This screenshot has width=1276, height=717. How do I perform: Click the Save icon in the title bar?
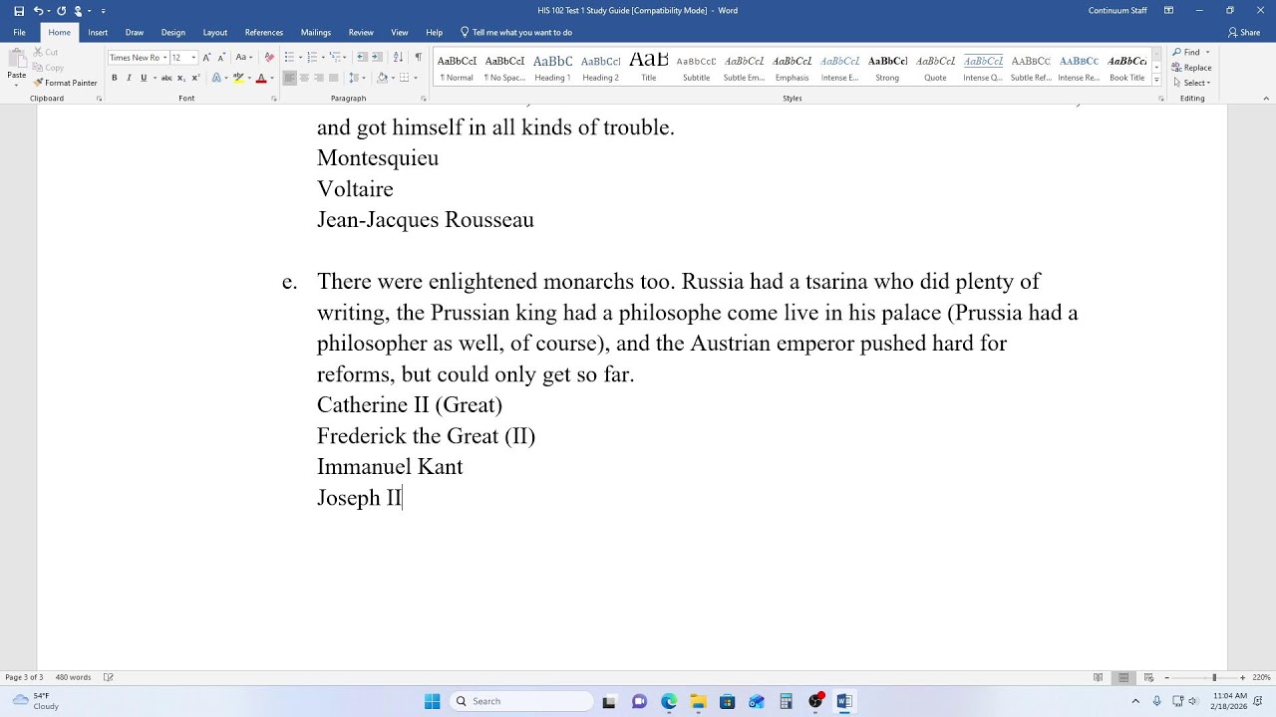19,11
